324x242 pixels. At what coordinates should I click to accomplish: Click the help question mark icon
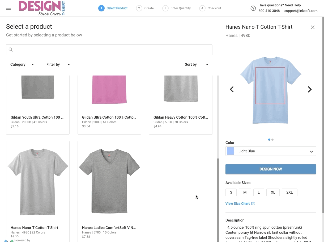pos(253,8)
